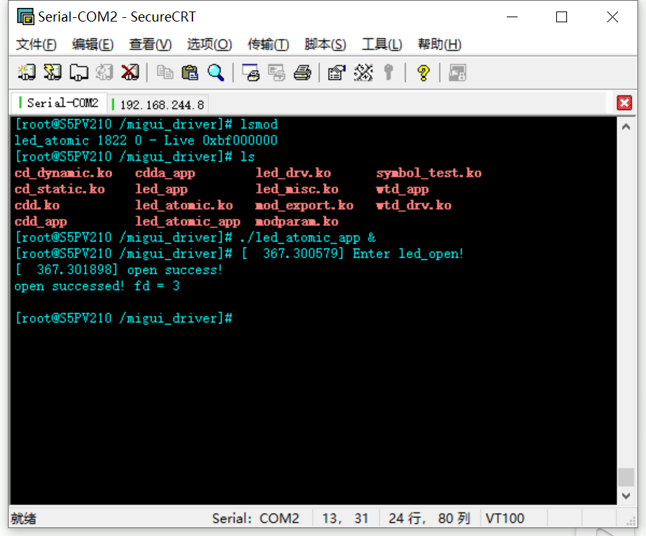Click the Print Selection toolbar icon
Screen dimensions: 646x536
pyautogui.click(x=276, y=73)
